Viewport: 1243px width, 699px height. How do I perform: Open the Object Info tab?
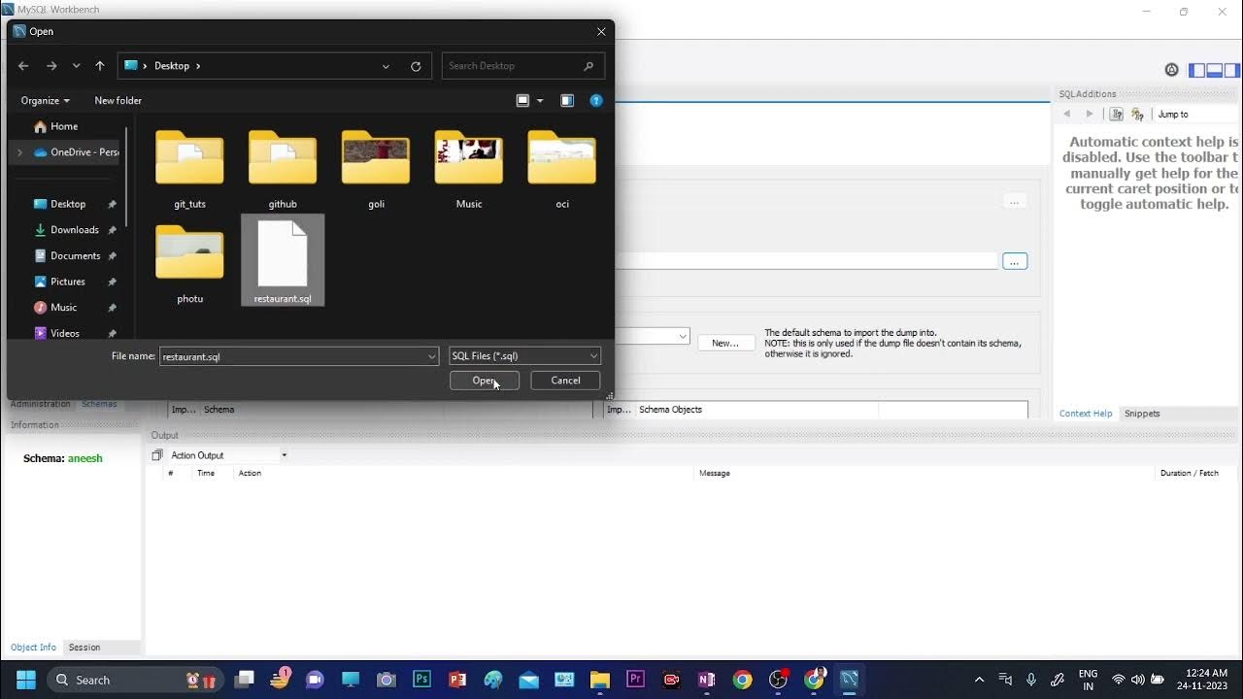[33, 648]
